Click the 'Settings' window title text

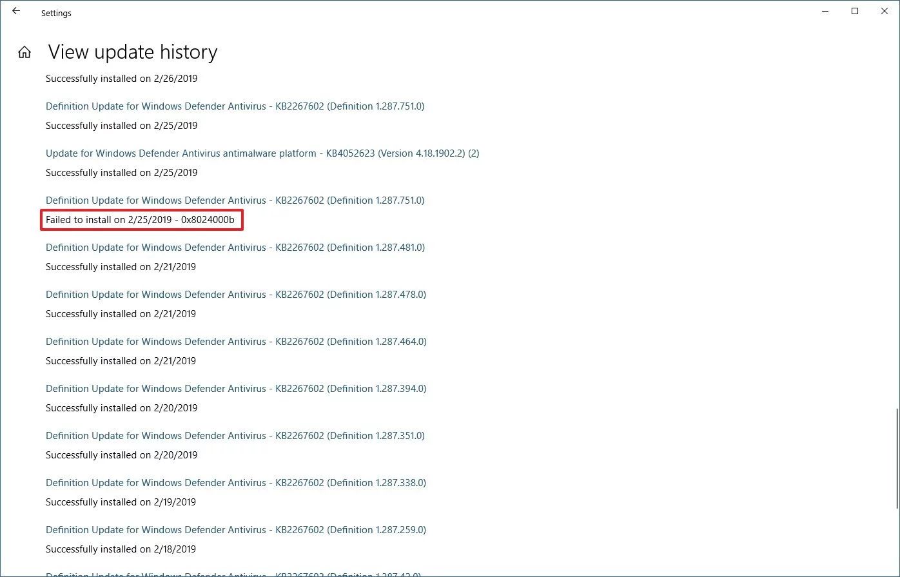click(56, 13)
